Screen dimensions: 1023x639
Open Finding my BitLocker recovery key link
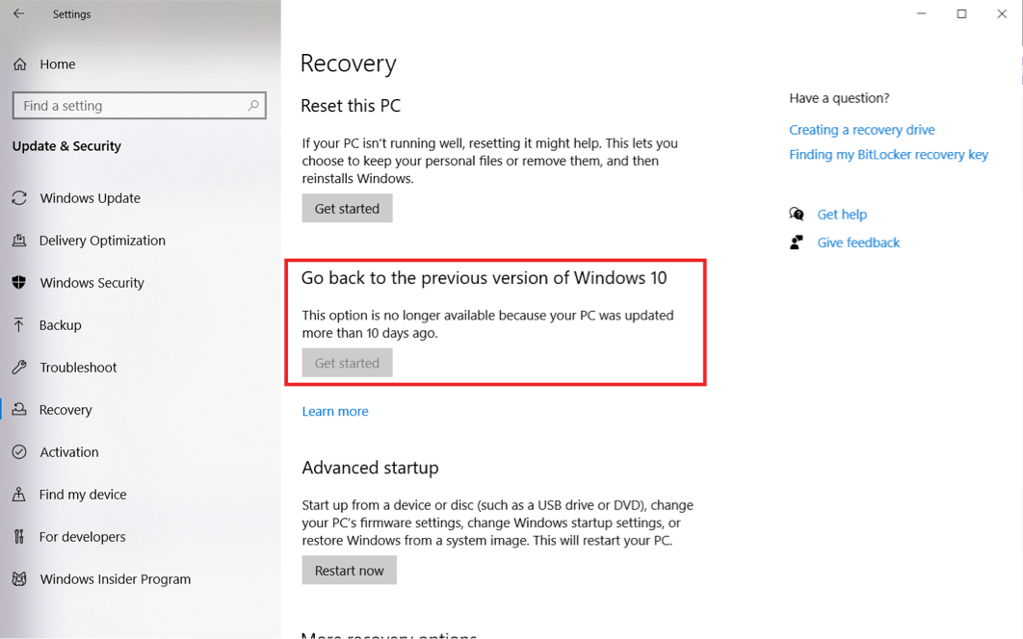(888, 155)
